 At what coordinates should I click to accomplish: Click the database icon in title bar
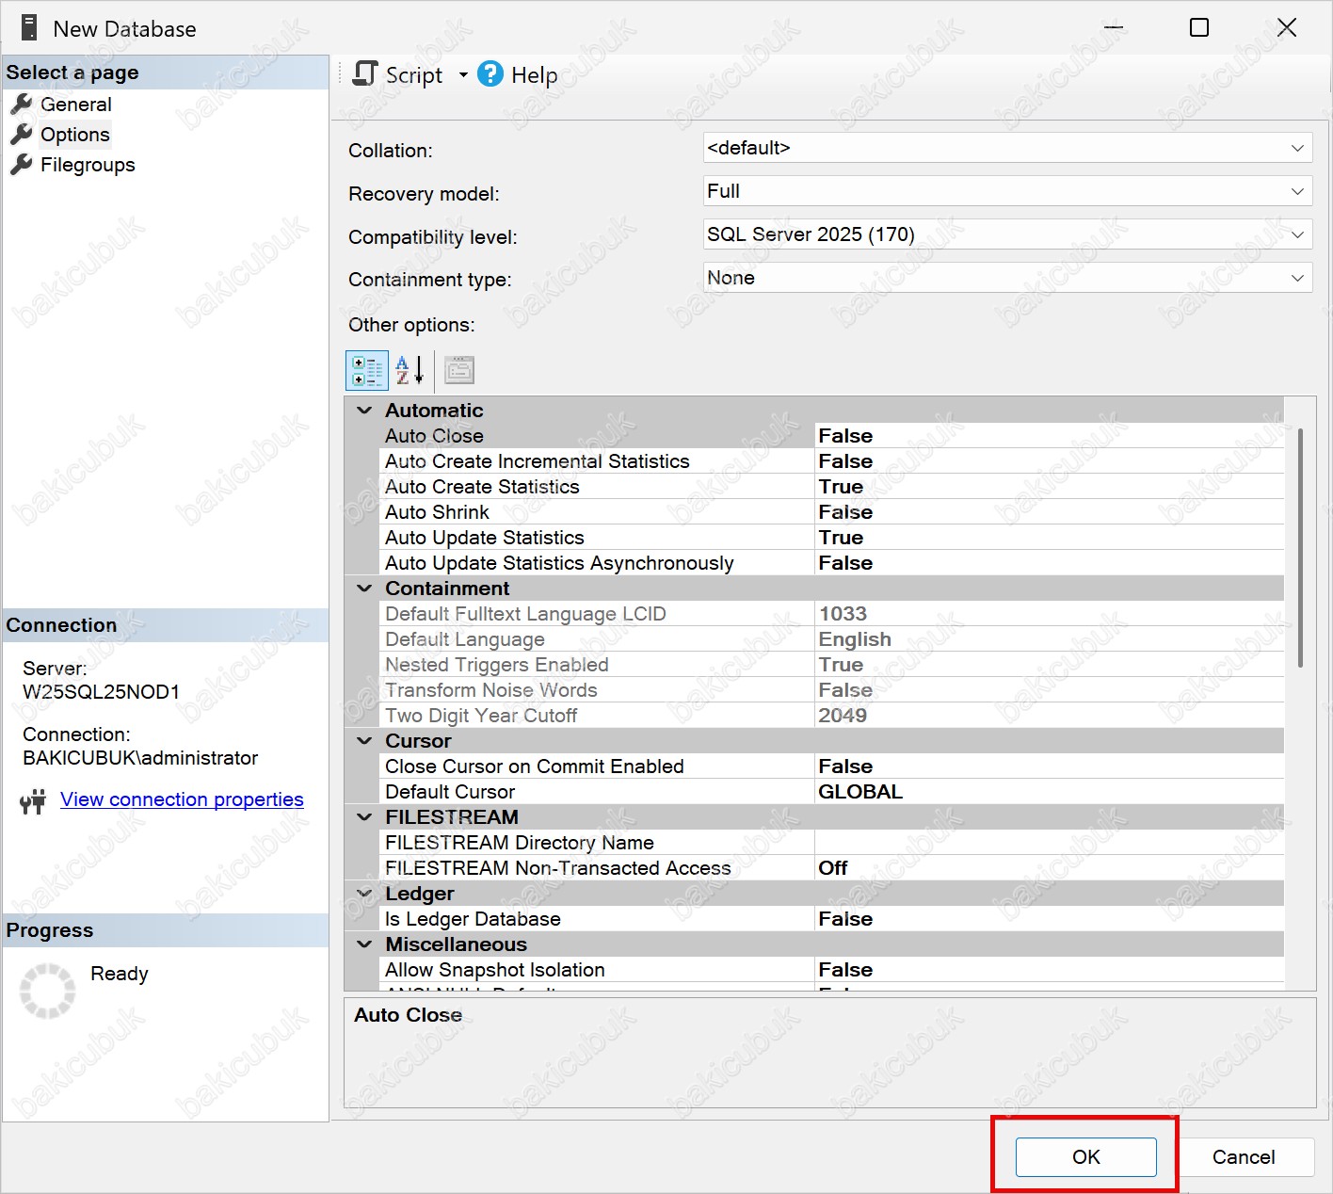(29, 28)
